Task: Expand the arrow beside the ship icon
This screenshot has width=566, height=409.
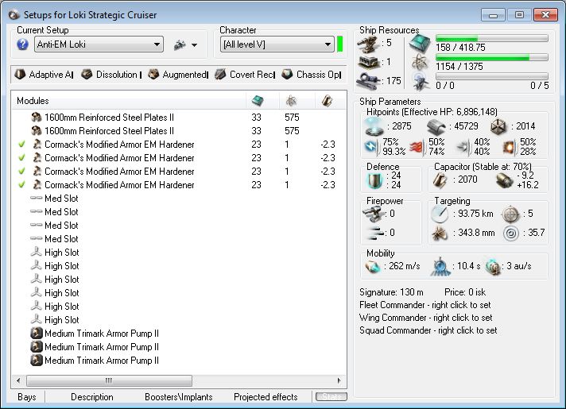Action: [195, 45]
